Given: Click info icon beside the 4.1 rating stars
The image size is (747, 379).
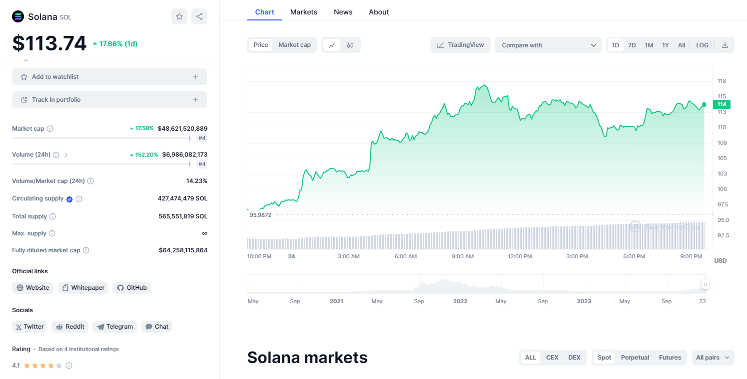Looking at the screenshot, I should coord(69,366).
